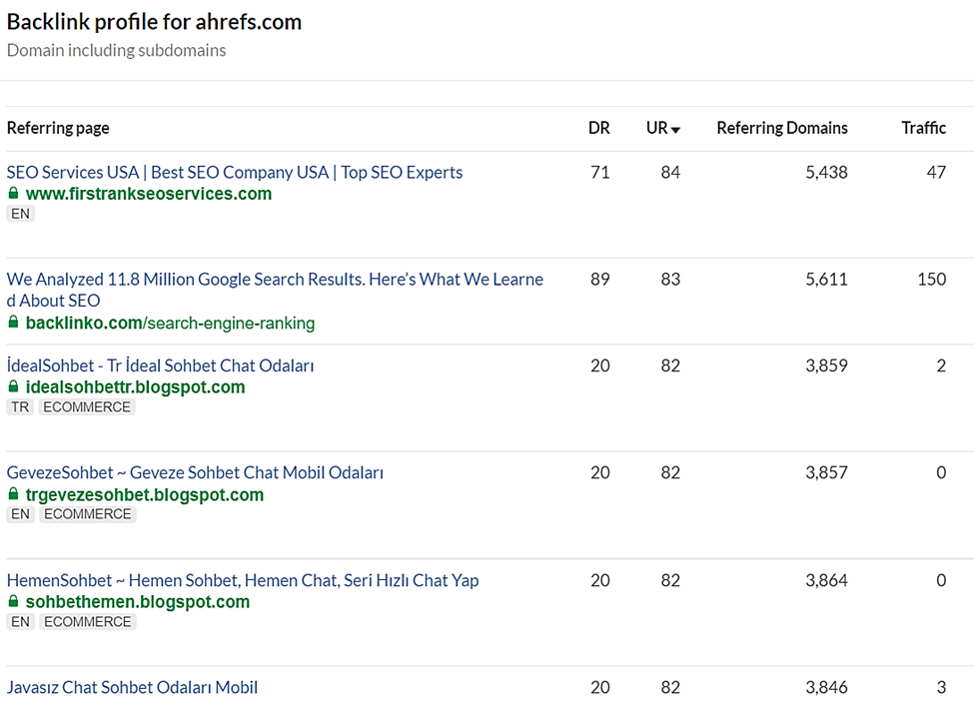The height and width of the screenshot is (704, 974).
Task: Open HemenSohbet Seri Hızlı Chat link
Action: tap(243, 580)
